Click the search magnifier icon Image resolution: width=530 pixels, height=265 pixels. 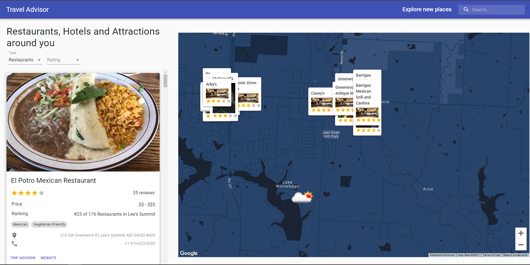pyautogui.click(x=466, y=10)
